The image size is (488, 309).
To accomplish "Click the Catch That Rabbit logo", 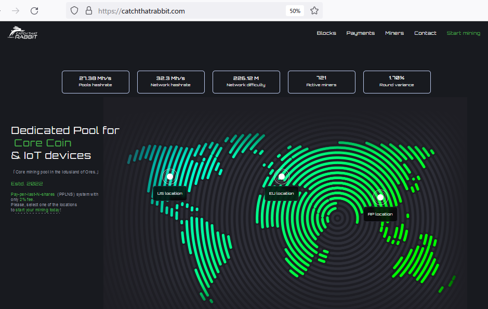I will click(x=22, y=33).
